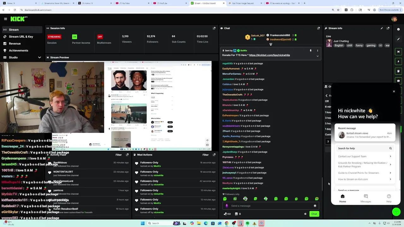Toggle the Partner Income ON switch
Screen dimensions: 404x227
[74, 37]
